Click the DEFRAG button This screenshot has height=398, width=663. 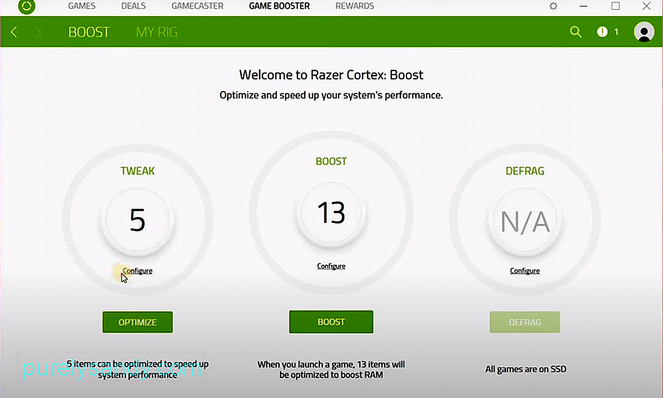click(525, 322)
